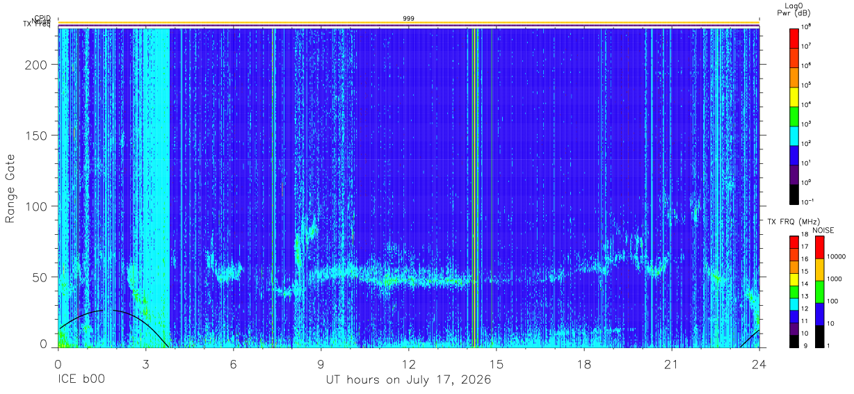Click the '9' hour tick on the UT axis
Image resolution: width=854 pixels, height=394 pixels.
coord(321,363)
